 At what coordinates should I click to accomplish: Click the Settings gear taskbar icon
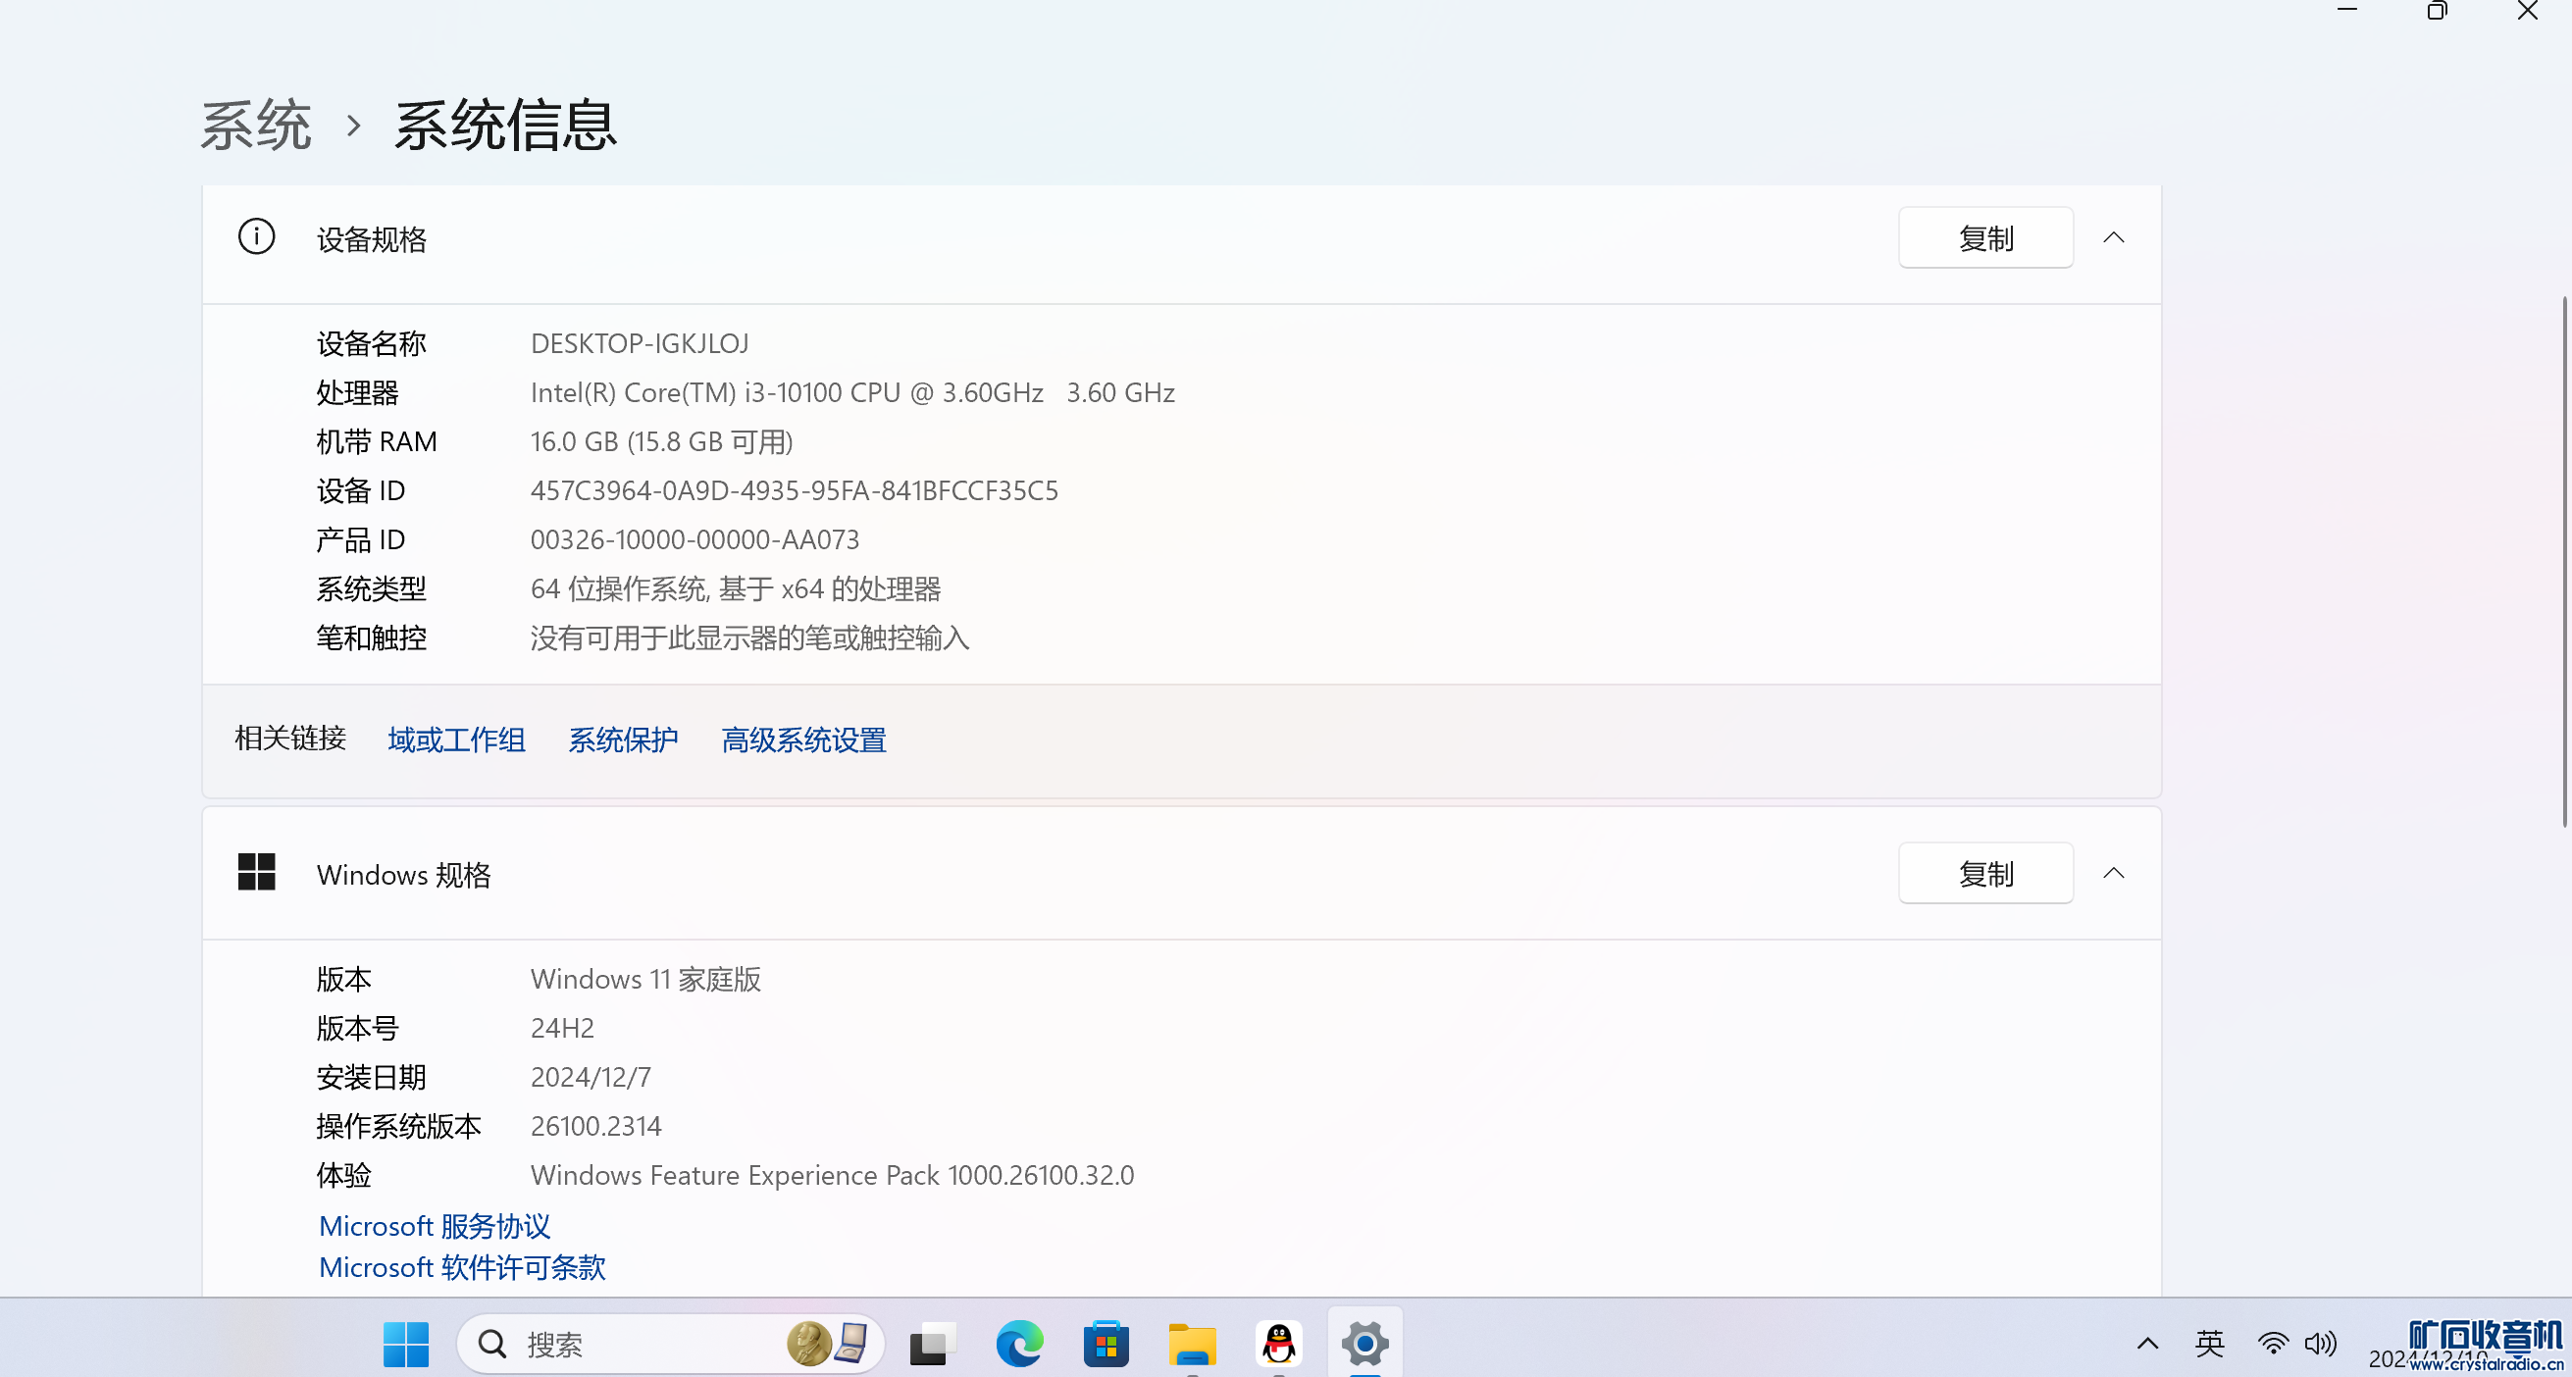[1363, 1344]
